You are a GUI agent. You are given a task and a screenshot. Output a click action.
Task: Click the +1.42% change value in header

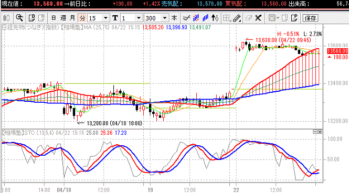[x=151, y=4]
